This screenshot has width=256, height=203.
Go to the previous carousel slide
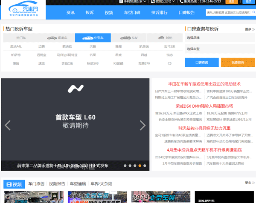tap(8, 126)
